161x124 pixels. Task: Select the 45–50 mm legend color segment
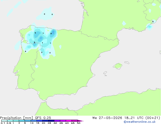pyautogui.click(x=75, y=121)
